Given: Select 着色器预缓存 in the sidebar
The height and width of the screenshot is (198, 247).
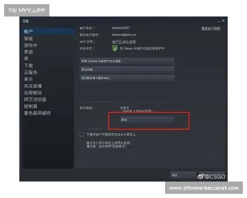Looking at the screenshot, I should click(x=37, y=113).
